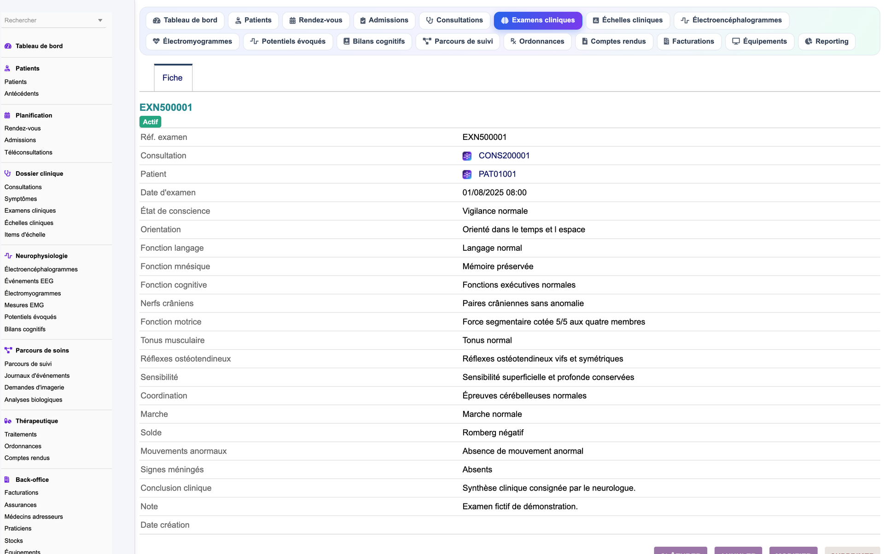
Task: Open sidebar Admissions under Planification
Action: point(20,140)
